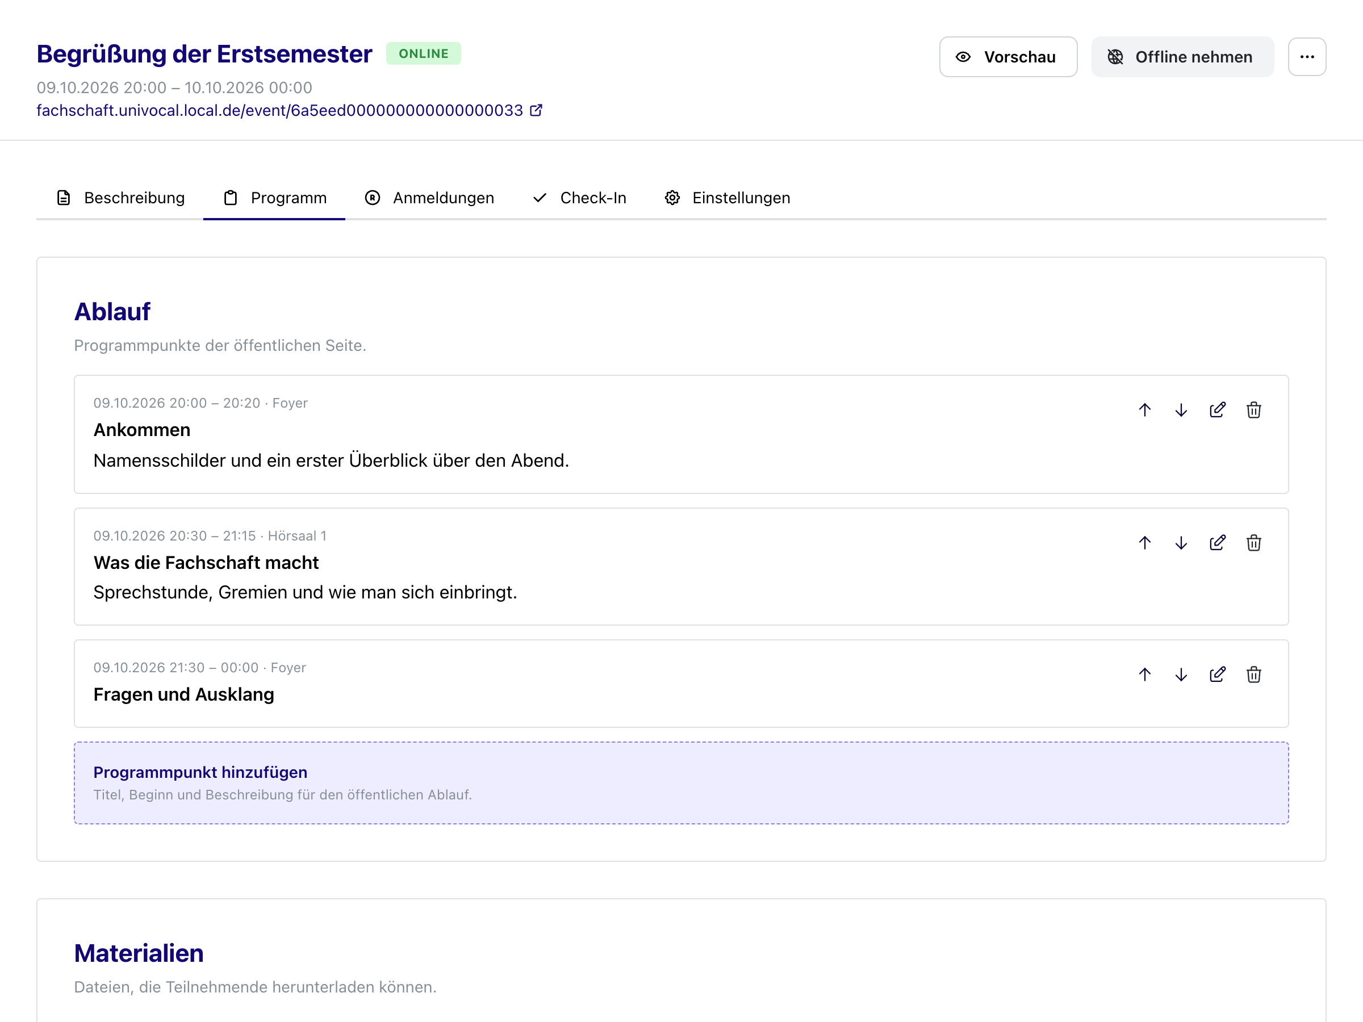The width and height of the screenshot is (1363, 1022).
Task: Move Ankommen item down with arrow icon
Action: (1181, 411)
